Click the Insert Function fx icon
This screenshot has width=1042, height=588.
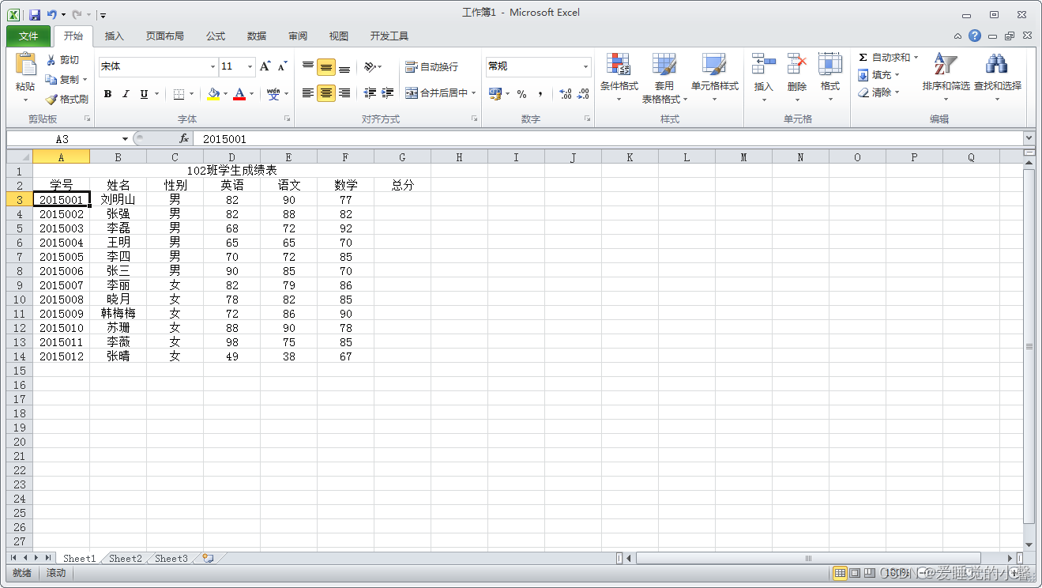pos(184,138)
